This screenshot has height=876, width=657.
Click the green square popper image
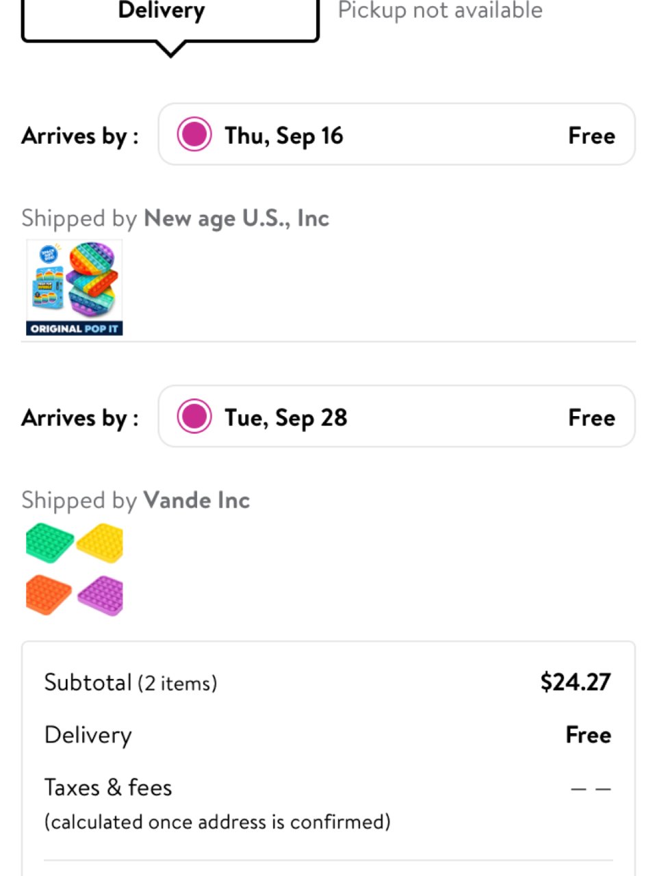point(49,543)
